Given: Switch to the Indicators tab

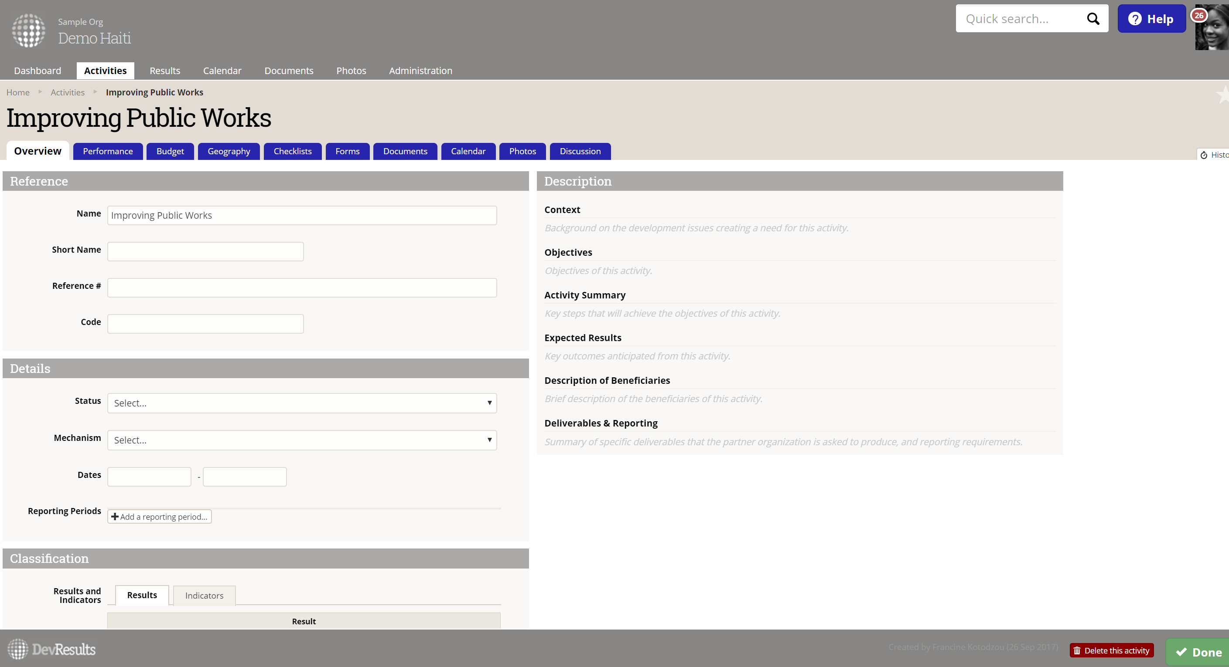Looking at the screenshot, I should [204, 595].
